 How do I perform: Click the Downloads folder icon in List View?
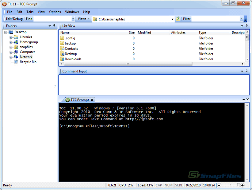click(x=62, y=59)
